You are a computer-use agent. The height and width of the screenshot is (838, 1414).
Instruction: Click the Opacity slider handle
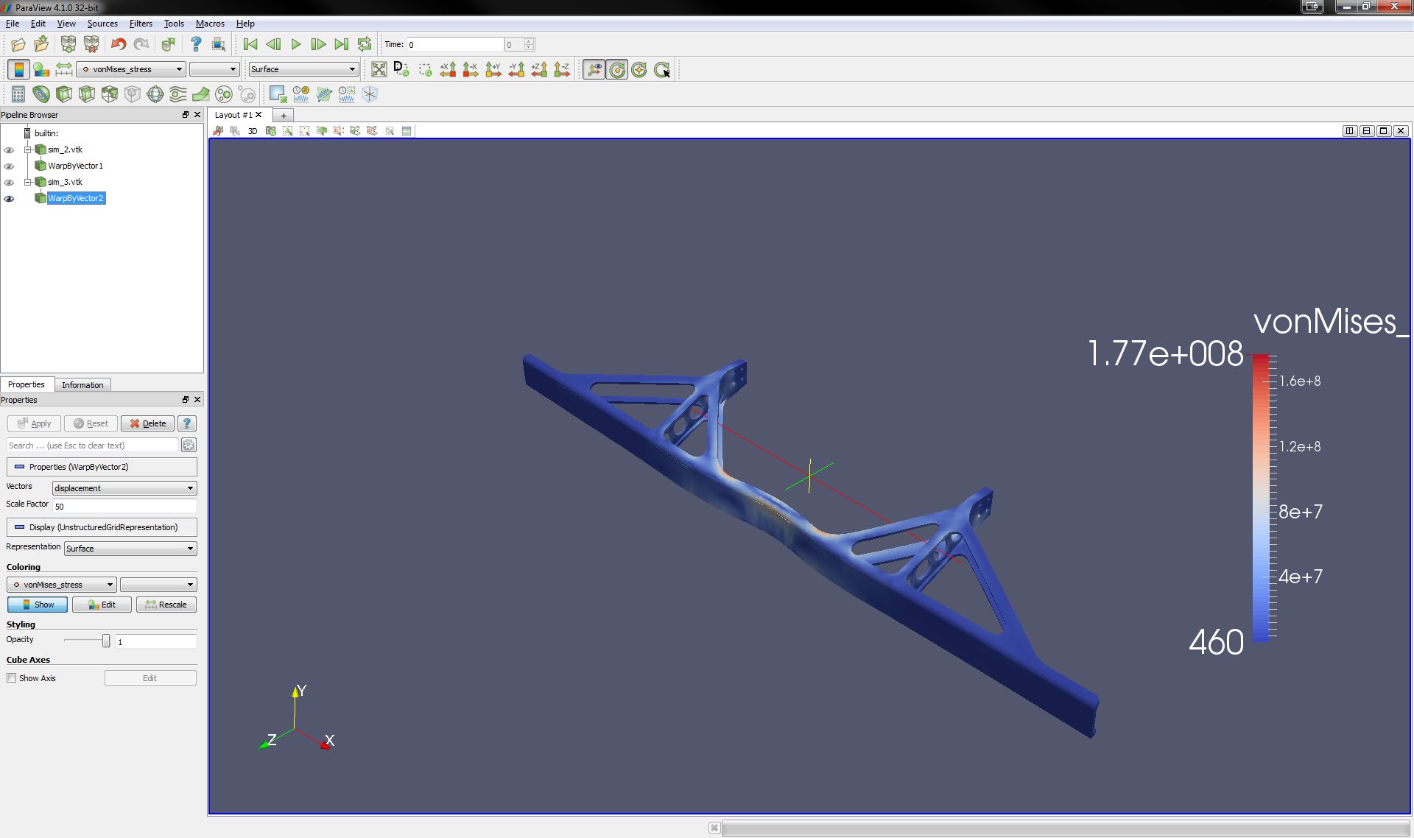pos(106,641)
